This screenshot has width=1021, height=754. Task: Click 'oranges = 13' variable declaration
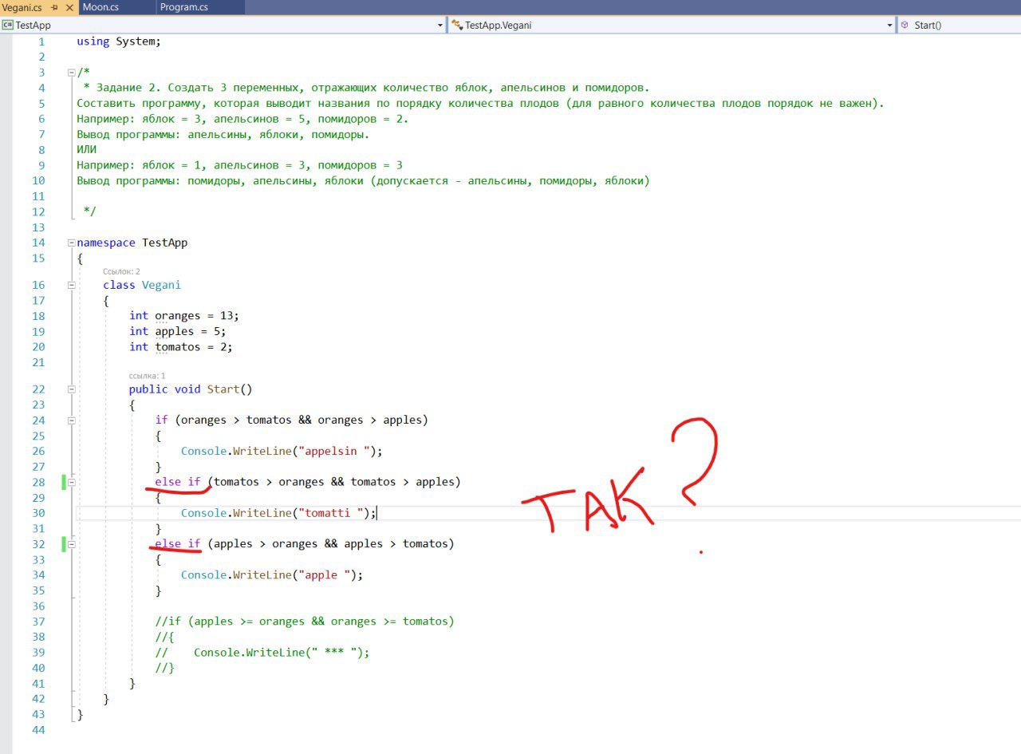point(196,316)
